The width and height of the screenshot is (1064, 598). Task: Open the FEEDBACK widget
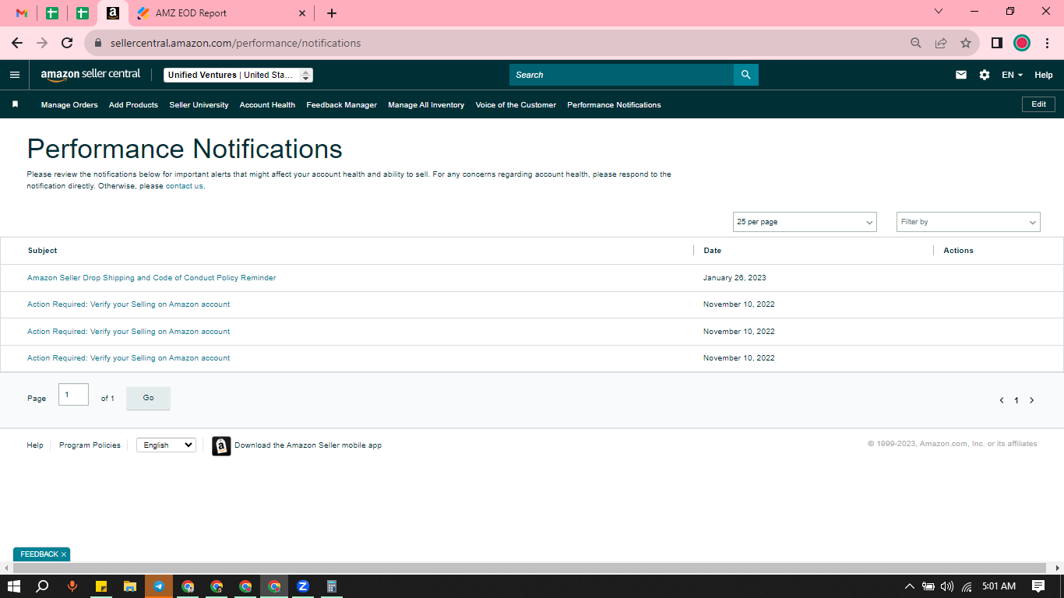click(x=39, y=554)
